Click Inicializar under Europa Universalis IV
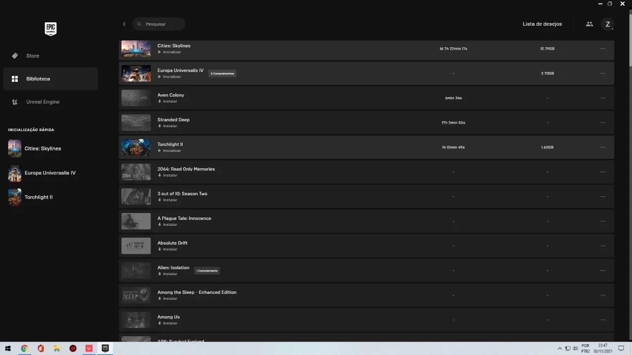Screen dimensions: 632x355 169,77
